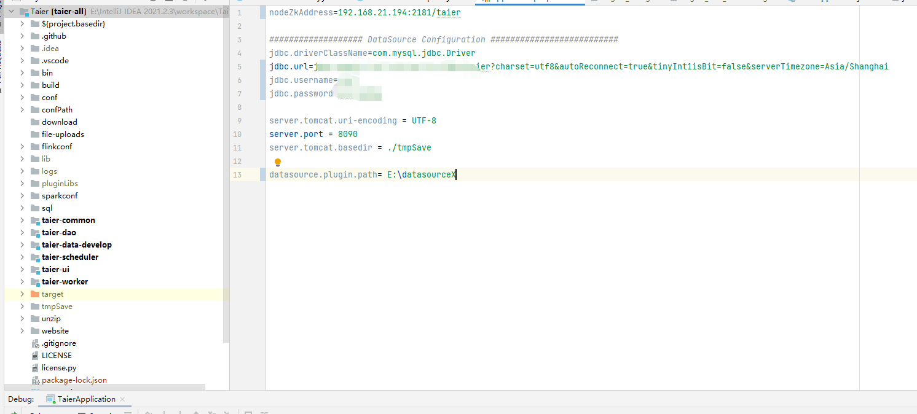The image size is (917, 414).
Task: Click the package-lock.json file icon
Action: click(34, 380)
